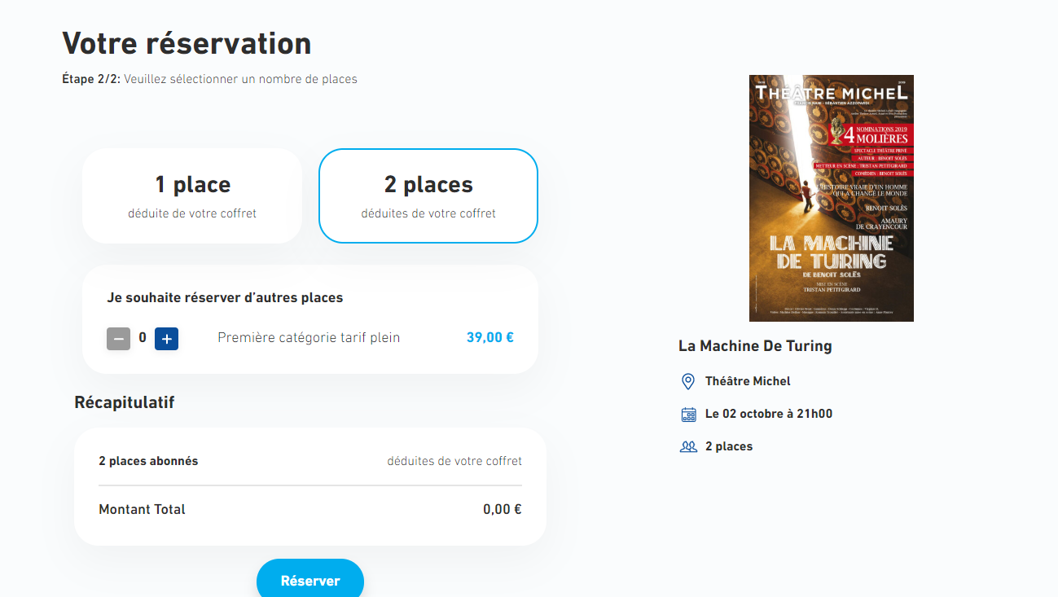Click the location pin icon
Viewport: 1058px width, 597px height.
click(x=688, y=381)
